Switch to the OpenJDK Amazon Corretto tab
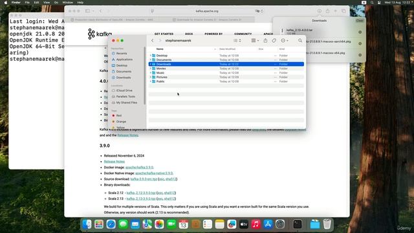Image resolution: width=414 pixels, height=233 pixels. [114, 19]
